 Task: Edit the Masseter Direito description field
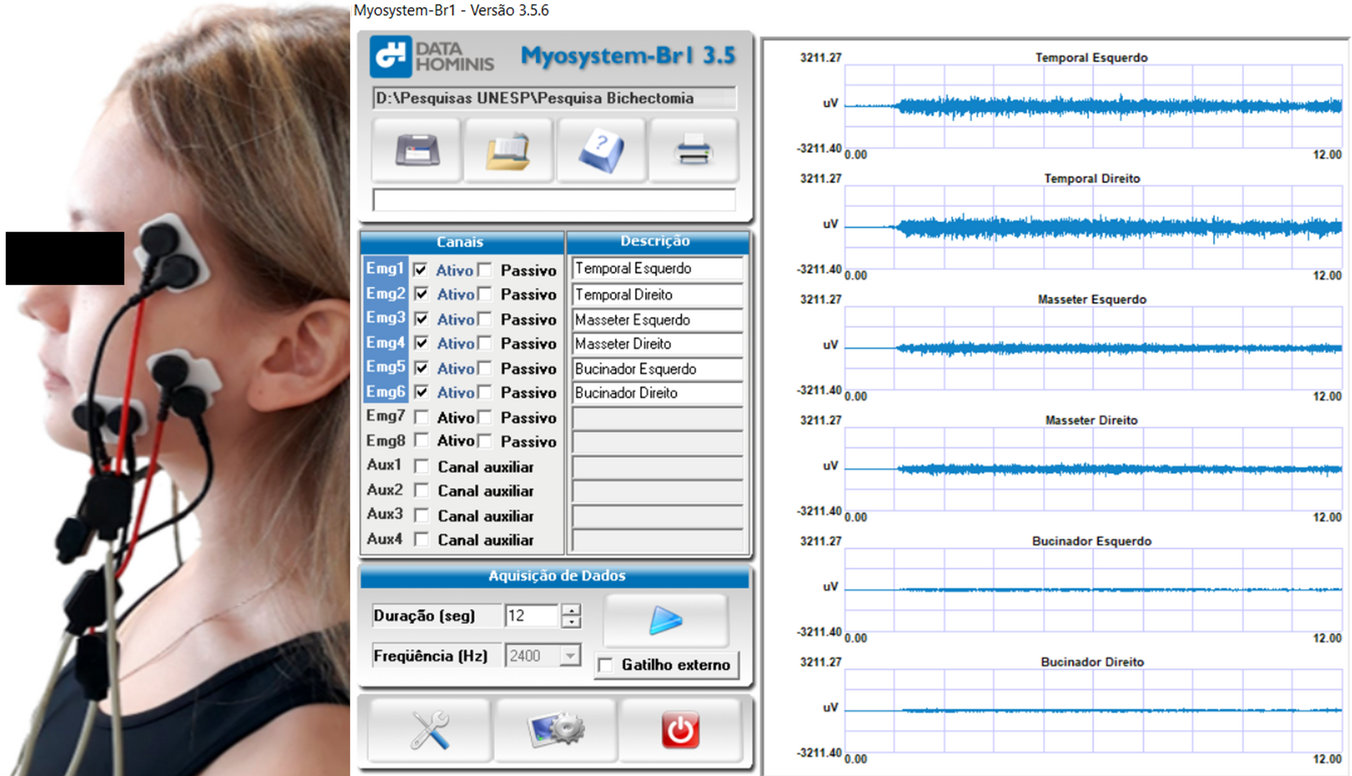coord(657,344)
